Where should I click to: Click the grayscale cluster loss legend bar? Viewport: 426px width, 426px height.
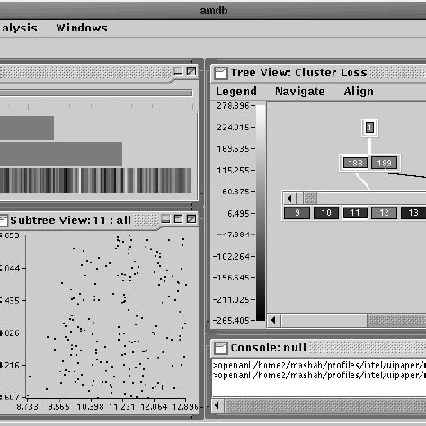[x=261, y=213]
